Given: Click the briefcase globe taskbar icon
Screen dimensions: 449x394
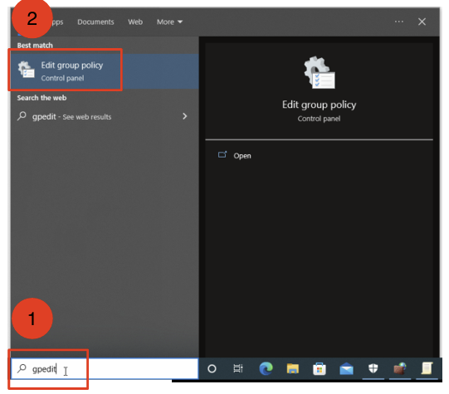Looking at the screenshot, I should tap(400, 368).
